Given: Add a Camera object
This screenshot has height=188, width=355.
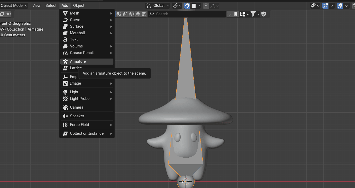Looking at the screenshot, I should 77,107.
